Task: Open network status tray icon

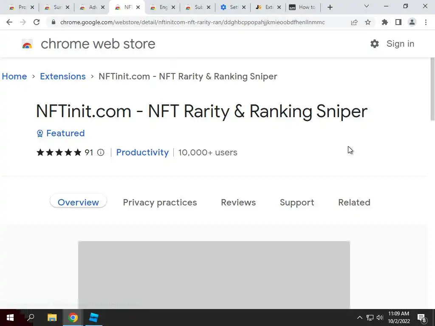Action: click(x=370, y=318)
